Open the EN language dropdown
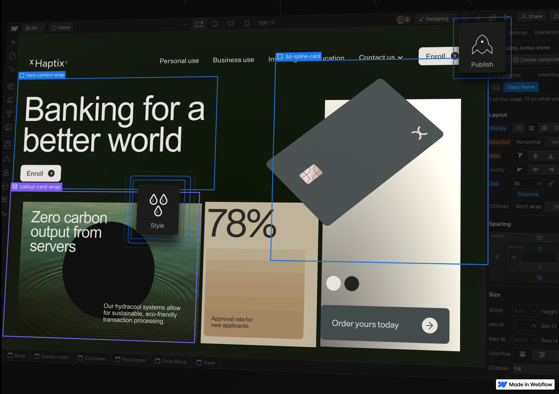This screenshot has width=559, height=394. point(33,28)
